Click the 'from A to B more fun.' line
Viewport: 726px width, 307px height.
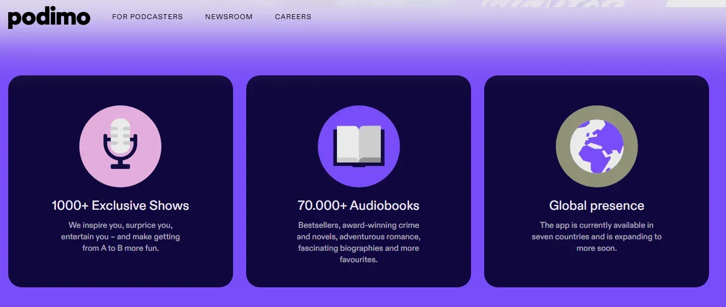pyautogui.click(x=120, y=248)
